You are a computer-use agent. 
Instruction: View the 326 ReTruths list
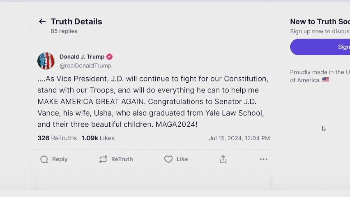(57, 138)
